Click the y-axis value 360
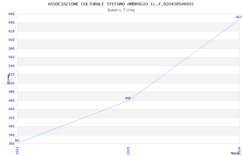Viewport: 242px width, 156px height. tap(11, 144)
